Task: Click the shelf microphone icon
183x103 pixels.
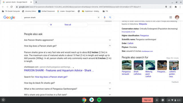Action: click(157, 100)
